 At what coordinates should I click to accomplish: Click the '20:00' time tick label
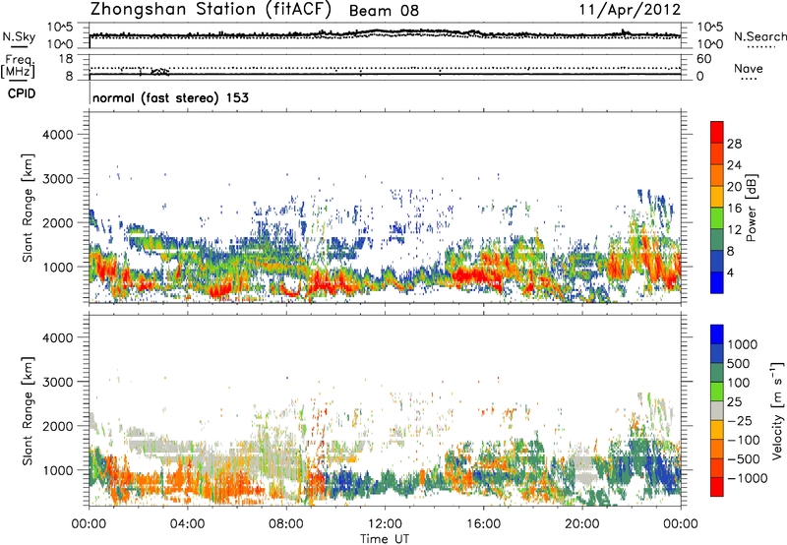[581, 524]
